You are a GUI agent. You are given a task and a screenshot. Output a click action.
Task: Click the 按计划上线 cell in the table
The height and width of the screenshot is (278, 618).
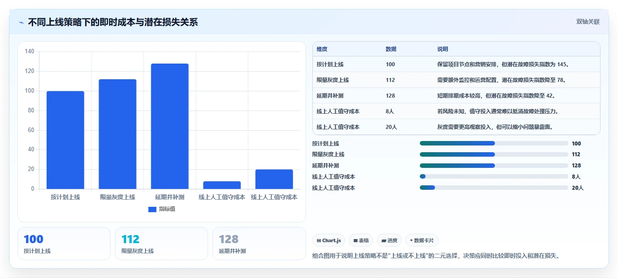pyautogui.click(x=330, y=64)
